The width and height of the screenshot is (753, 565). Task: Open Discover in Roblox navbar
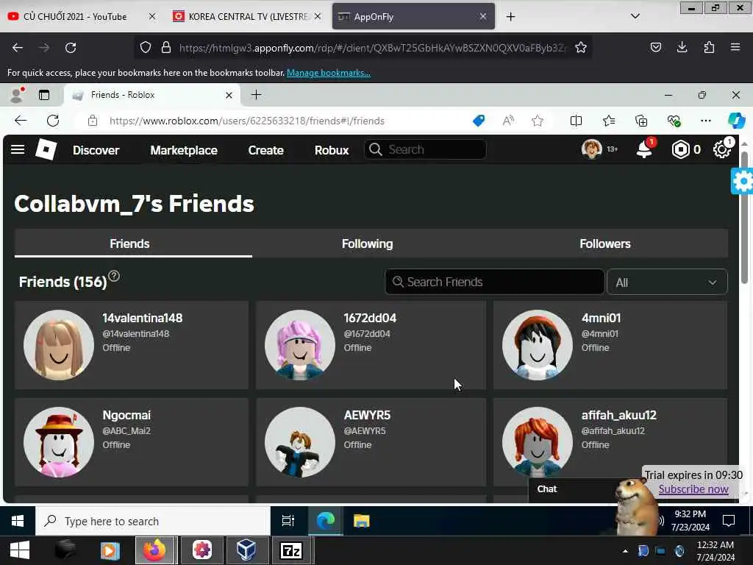coord(96,150)
